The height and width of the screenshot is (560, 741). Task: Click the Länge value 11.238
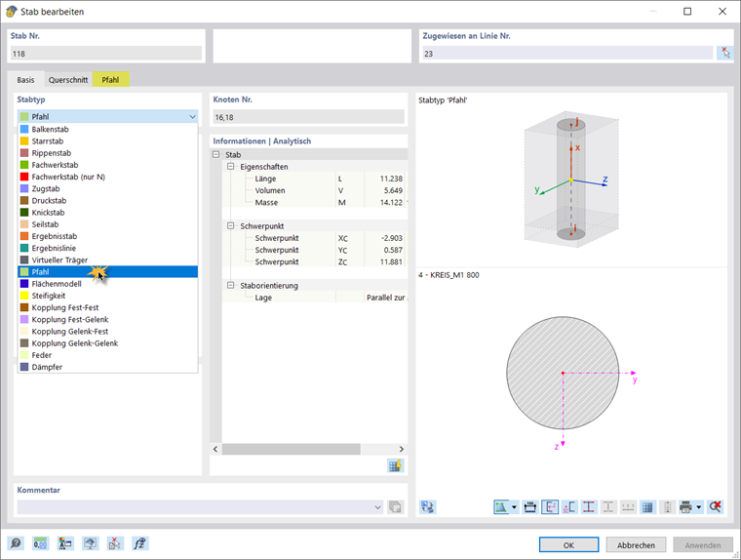click(x=391, y=179)
